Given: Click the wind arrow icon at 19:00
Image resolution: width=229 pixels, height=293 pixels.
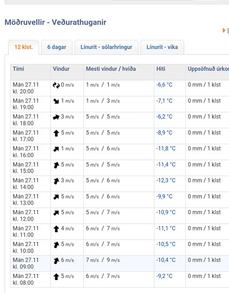Looking at the screenshot, I should pos(56,101).
